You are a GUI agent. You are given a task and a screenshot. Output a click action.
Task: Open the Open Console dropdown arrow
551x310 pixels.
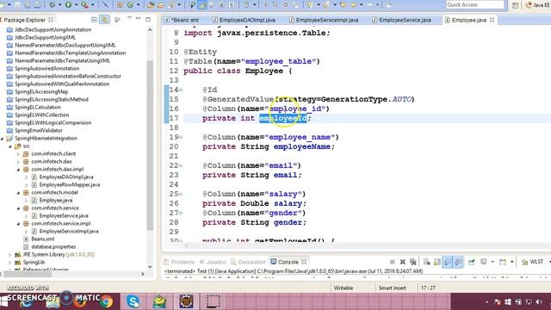point(511,262)
